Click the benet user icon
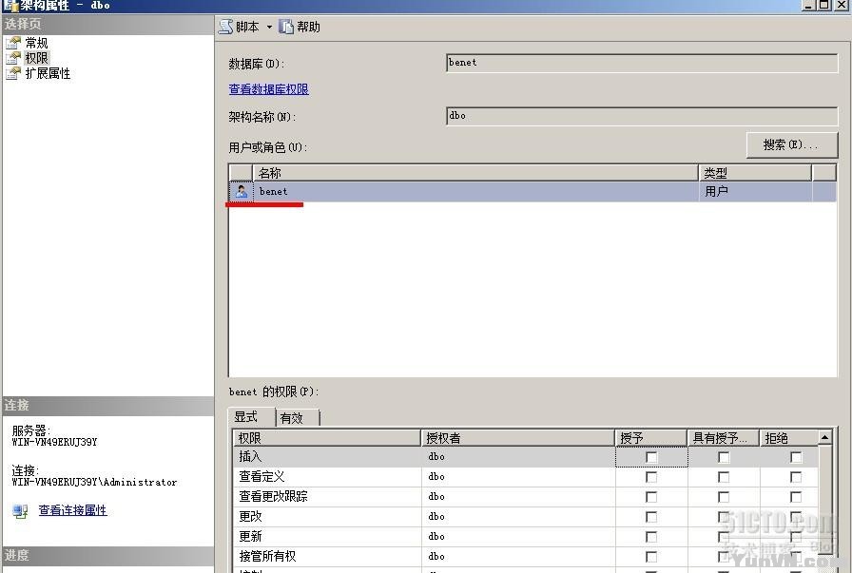 (242, 191)
